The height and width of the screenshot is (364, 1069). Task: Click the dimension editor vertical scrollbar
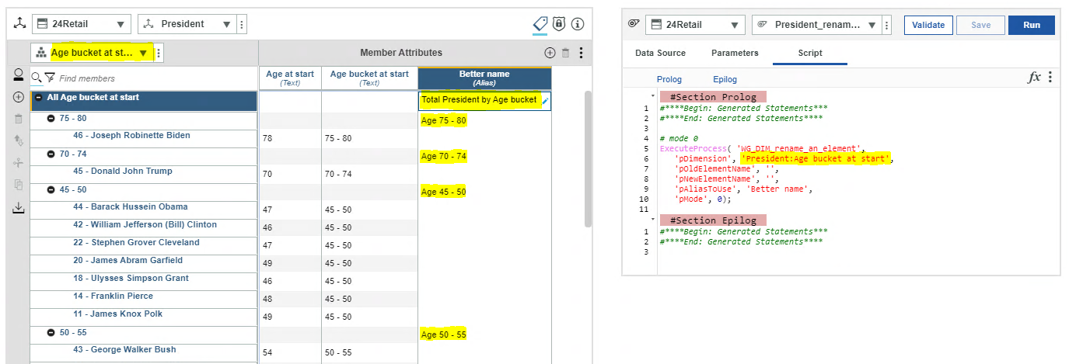click(x=588, y=159)
